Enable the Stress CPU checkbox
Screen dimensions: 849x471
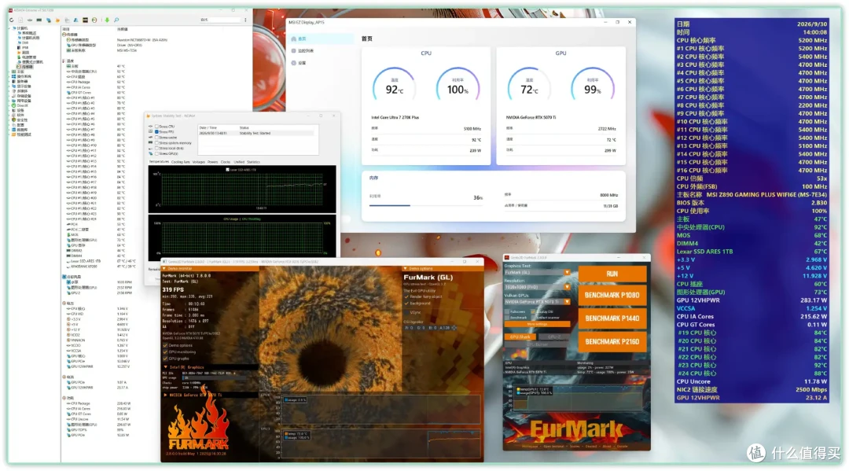click(157, 127)
